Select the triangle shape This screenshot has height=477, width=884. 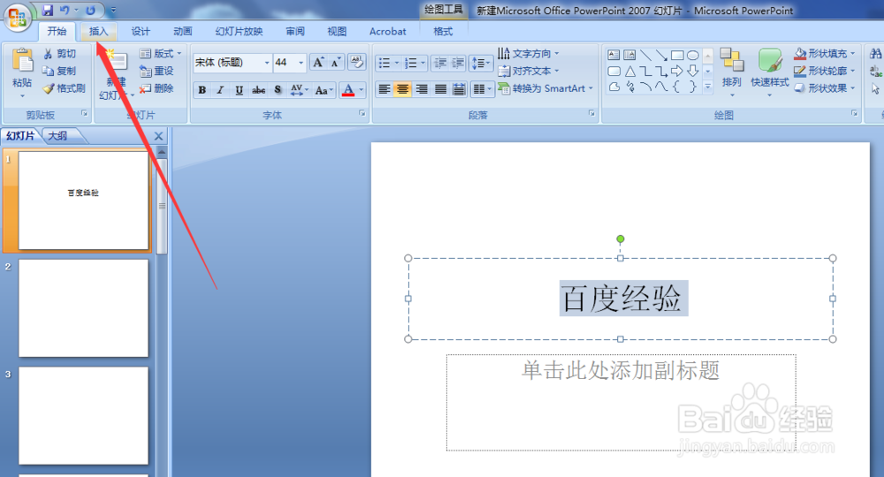(629, 71)
